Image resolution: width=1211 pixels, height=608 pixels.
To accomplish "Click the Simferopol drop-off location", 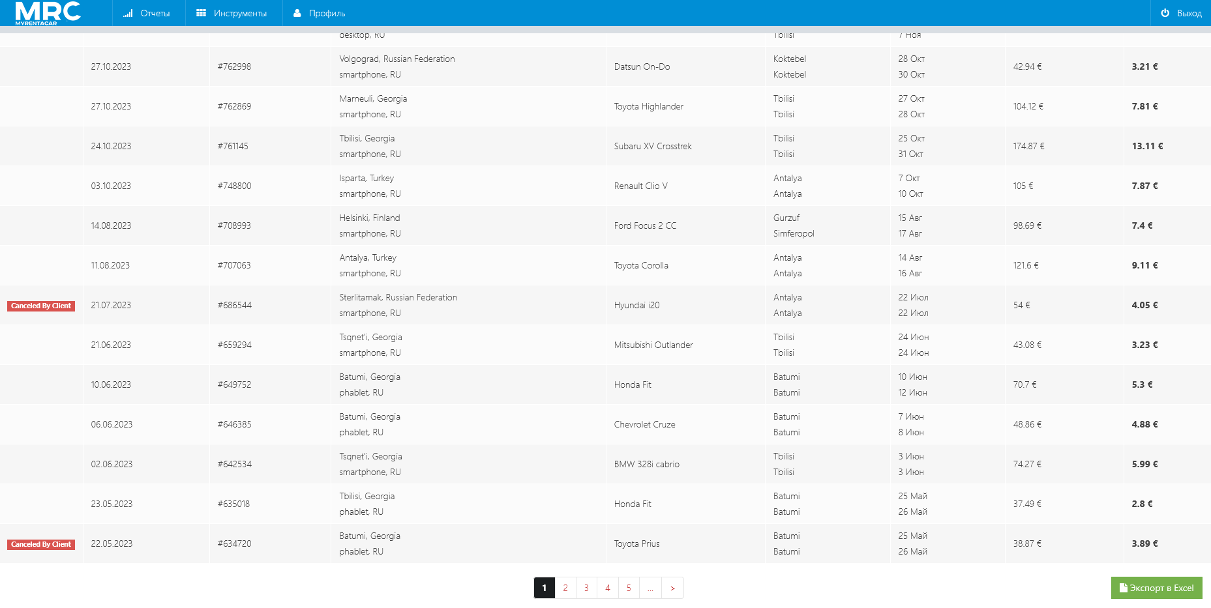I will pyautogui.click(x=794, y=233).
